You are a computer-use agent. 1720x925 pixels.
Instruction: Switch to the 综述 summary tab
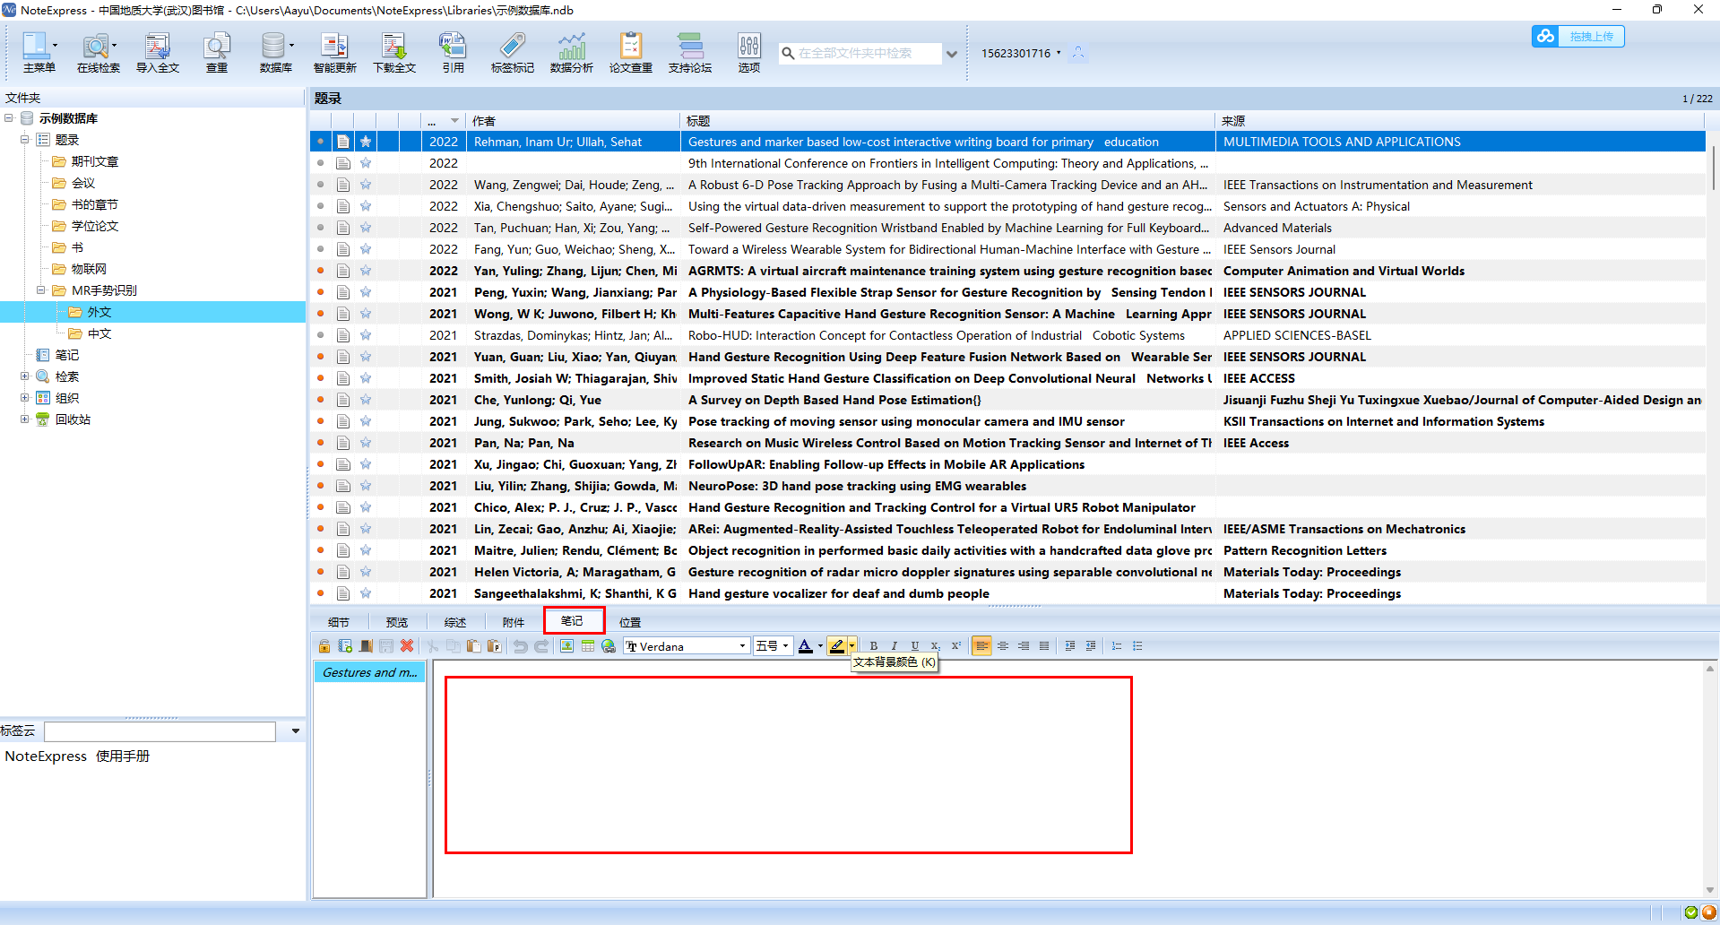(455, 622)
